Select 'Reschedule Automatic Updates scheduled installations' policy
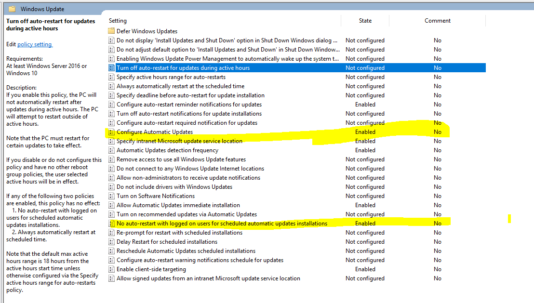534x303 pixels. tap(186, 251)
